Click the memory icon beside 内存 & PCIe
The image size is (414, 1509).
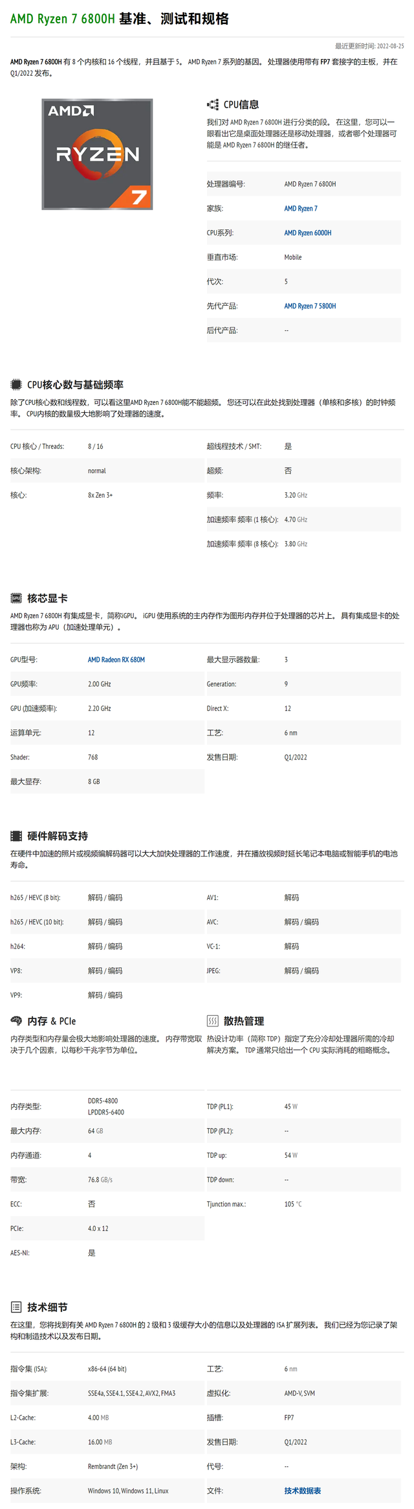(x=16, y=1020)
